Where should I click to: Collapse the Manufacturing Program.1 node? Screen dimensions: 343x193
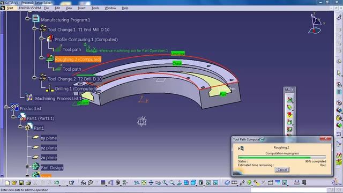[x=27, y=19]
